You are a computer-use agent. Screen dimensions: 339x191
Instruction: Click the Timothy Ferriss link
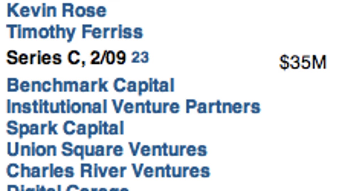(x=75, y=32)
